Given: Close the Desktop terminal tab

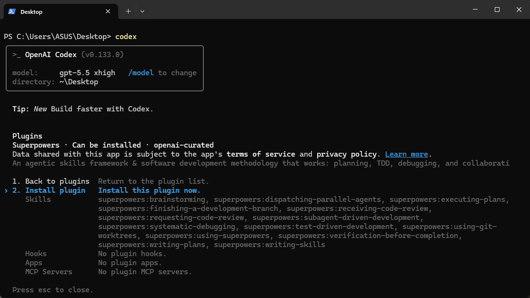Looking at the screenshot, I should click(108, 11).
